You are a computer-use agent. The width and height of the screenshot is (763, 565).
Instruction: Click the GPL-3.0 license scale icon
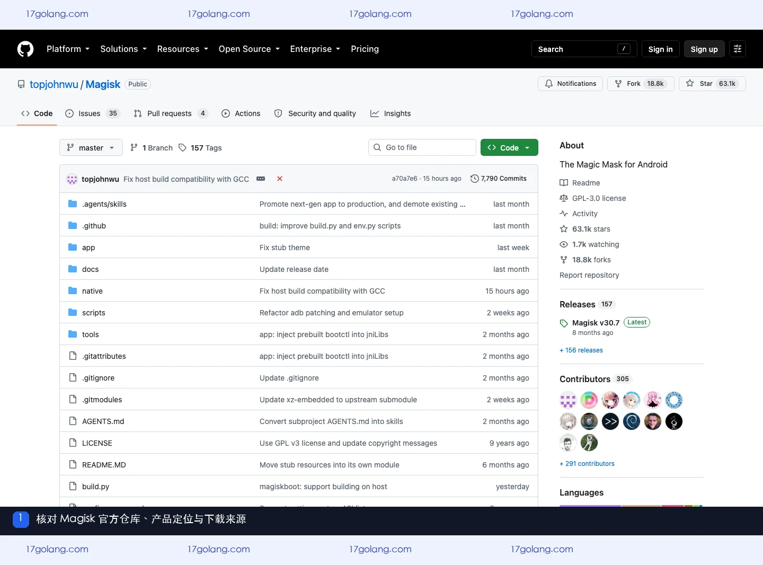coord(564,198)
